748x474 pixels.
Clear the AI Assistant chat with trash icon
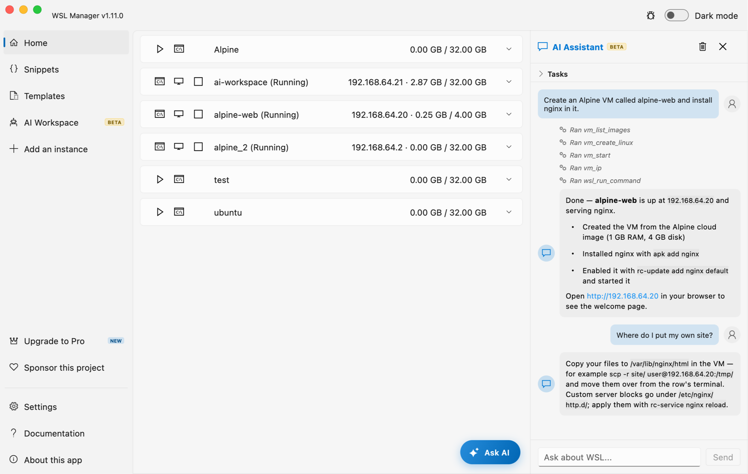pyautogui.click(x=702, y=46)
